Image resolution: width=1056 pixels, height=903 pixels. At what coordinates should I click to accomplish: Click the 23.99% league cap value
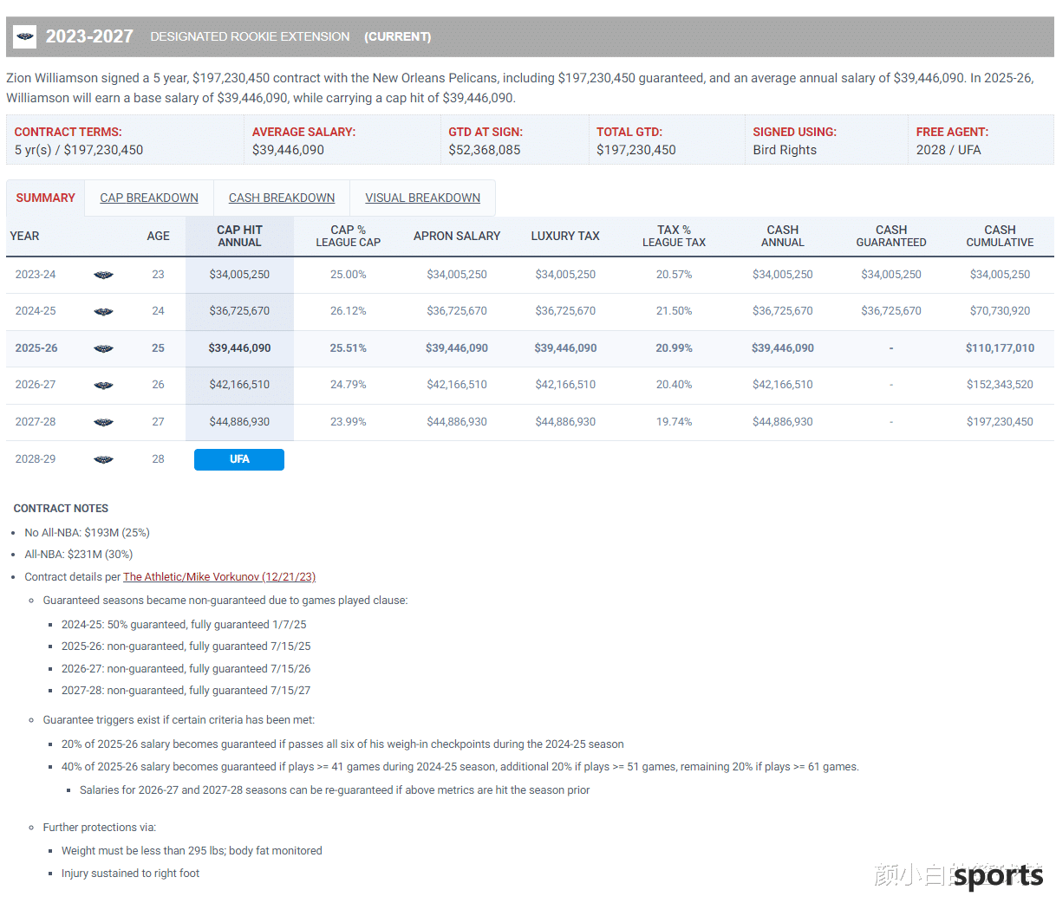(349, 422)
